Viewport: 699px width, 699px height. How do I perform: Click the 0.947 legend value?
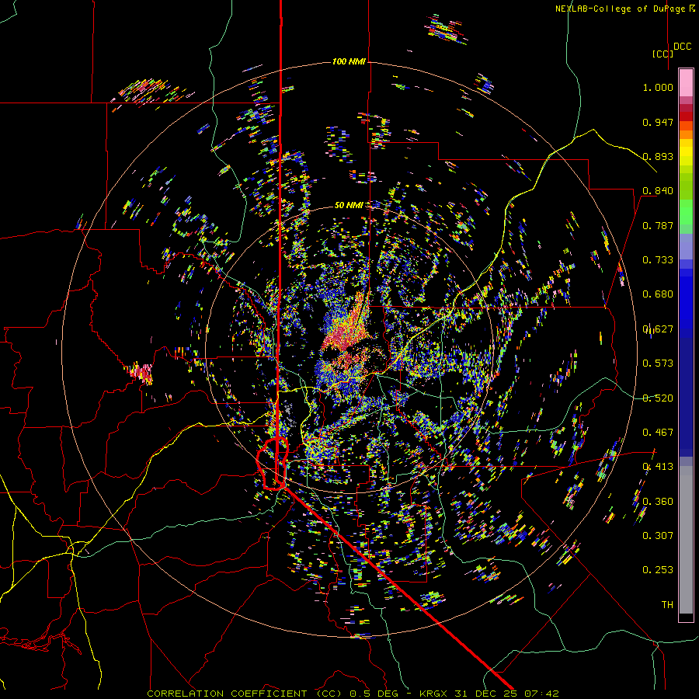[658, 122]
